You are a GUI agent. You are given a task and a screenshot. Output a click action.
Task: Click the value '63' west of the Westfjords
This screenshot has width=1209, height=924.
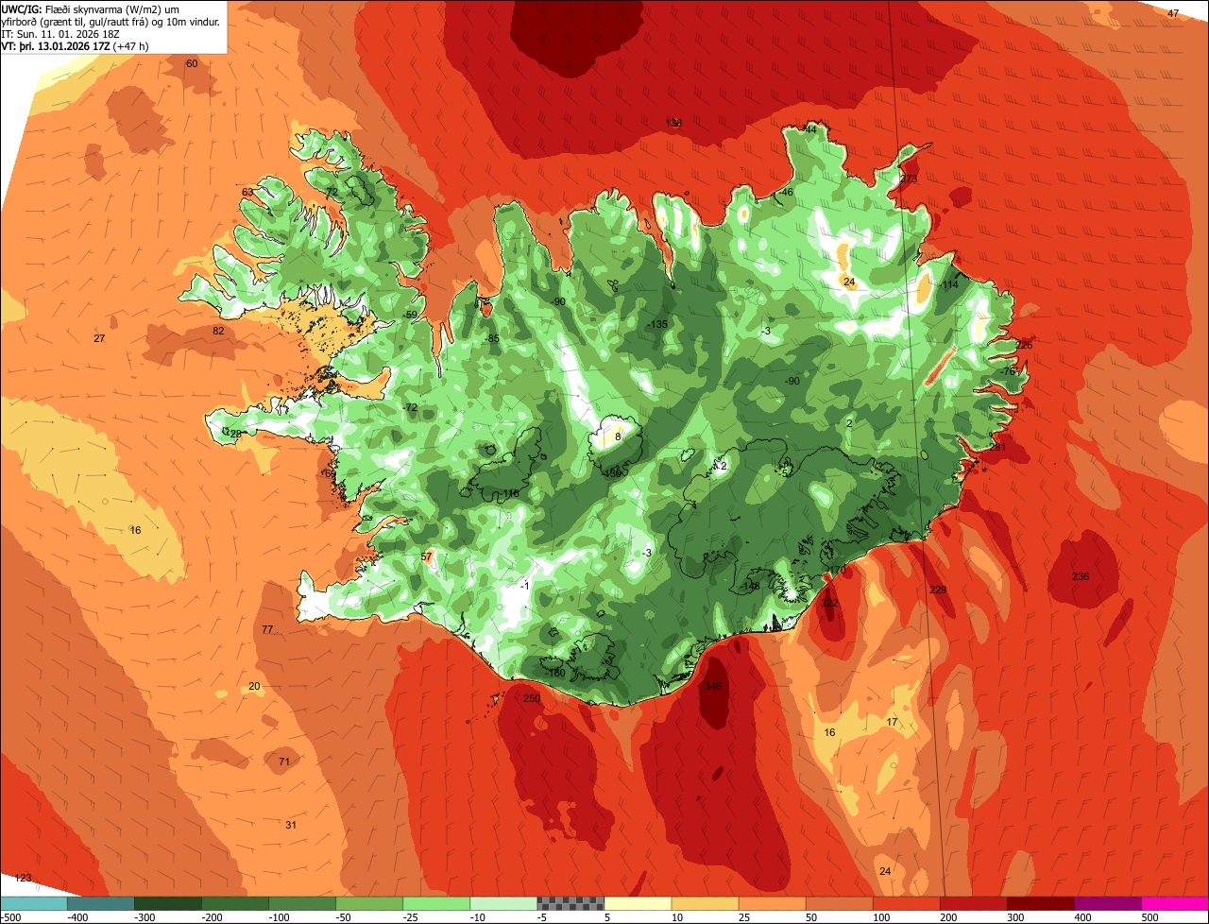247,192
